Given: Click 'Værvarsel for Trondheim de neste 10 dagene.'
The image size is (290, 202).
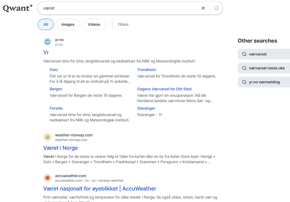Looking at the screenshot, I should click(x=176, y=76).
